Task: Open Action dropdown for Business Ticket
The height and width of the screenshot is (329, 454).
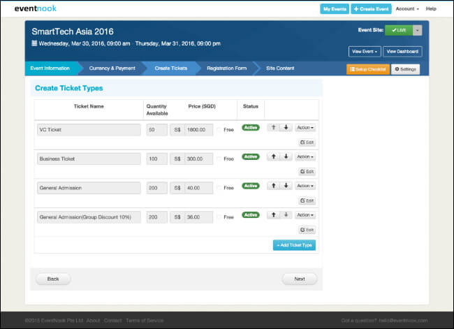Action: 305,156
